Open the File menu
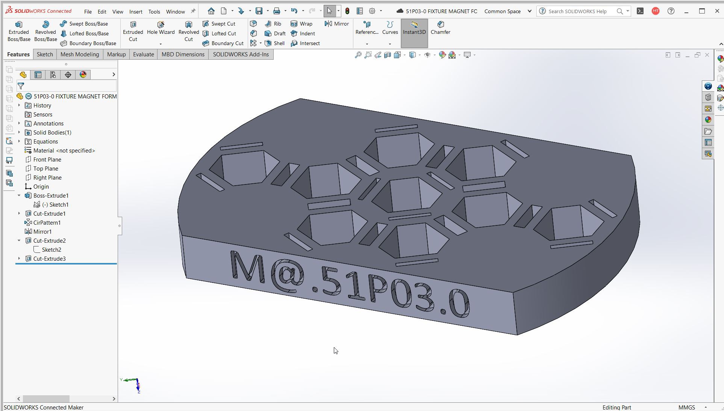The height and width of the screenshot is (411, 724). coord(88,12)
